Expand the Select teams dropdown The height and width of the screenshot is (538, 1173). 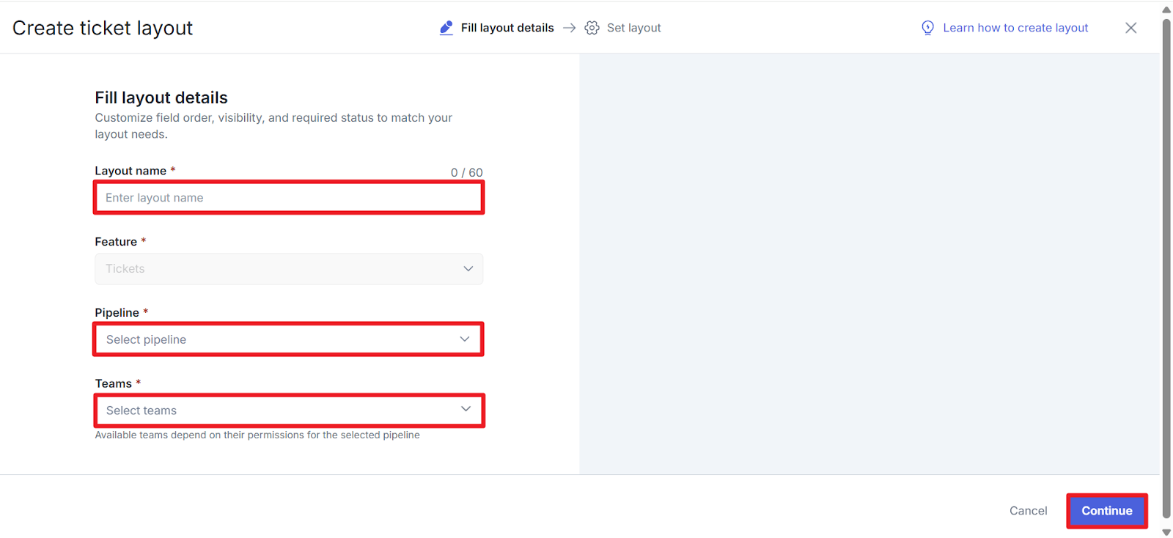click(279, 410)
